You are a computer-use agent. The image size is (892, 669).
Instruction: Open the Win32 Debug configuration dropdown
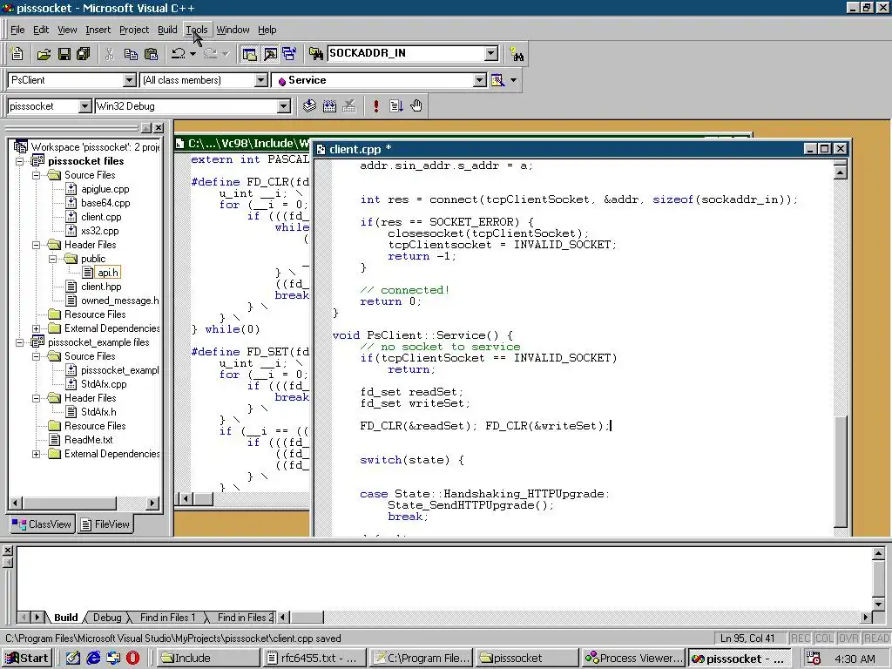283,106
